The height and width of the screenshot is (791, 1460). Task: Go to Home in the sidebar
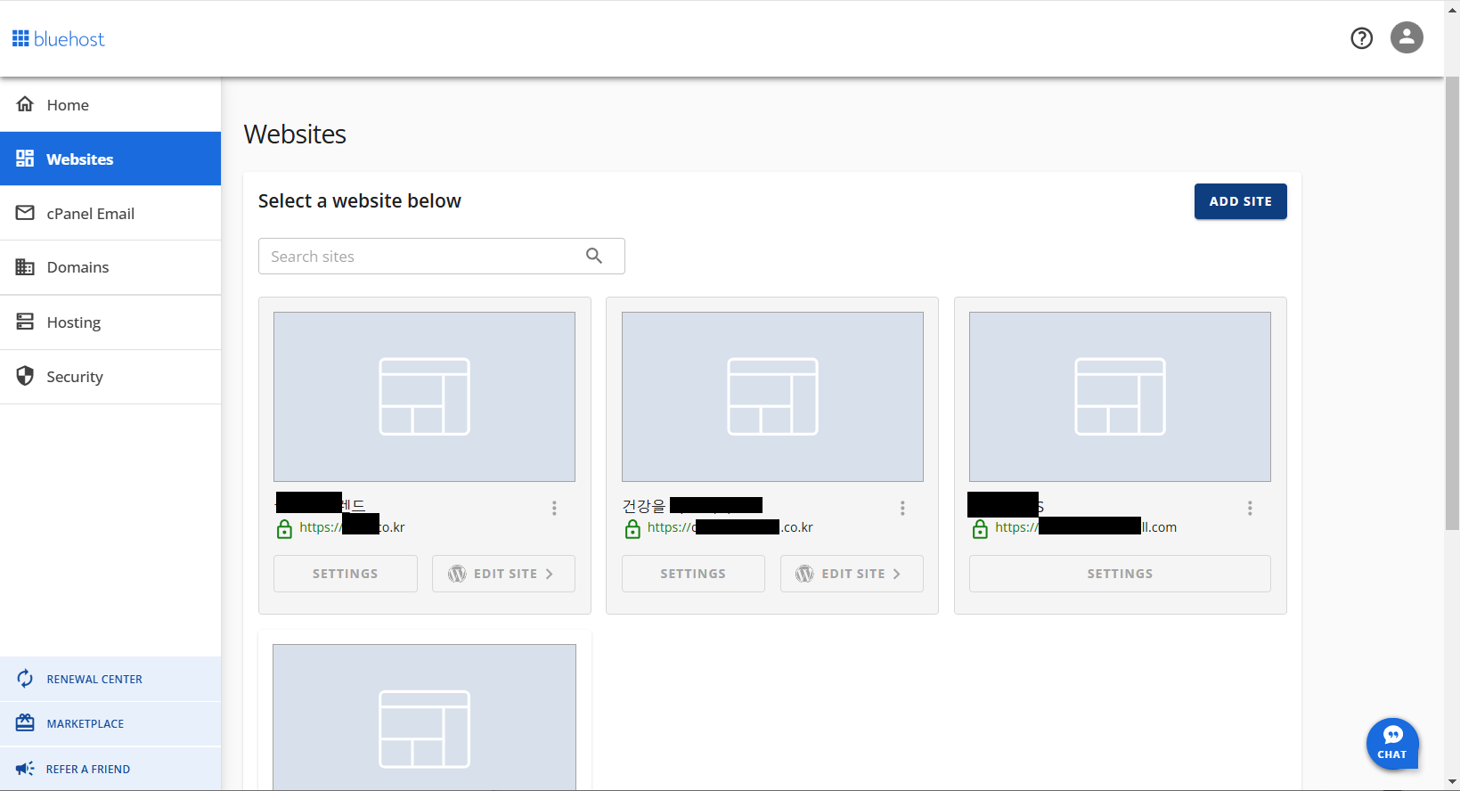point(110,105)
